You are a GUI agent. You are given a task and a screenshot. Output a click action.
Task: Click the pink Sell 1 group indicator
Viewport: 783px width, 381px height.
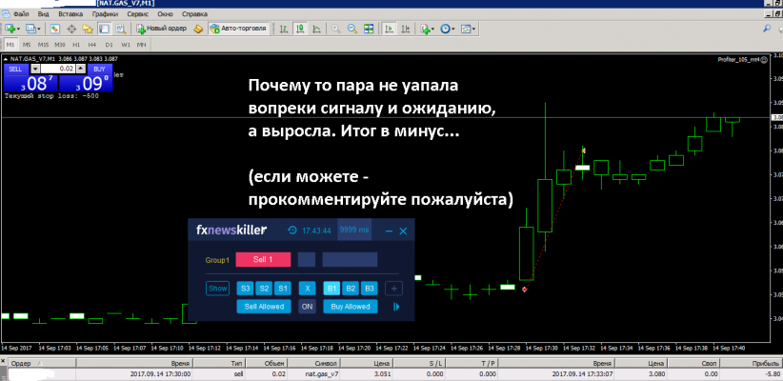tap(262, 259)
